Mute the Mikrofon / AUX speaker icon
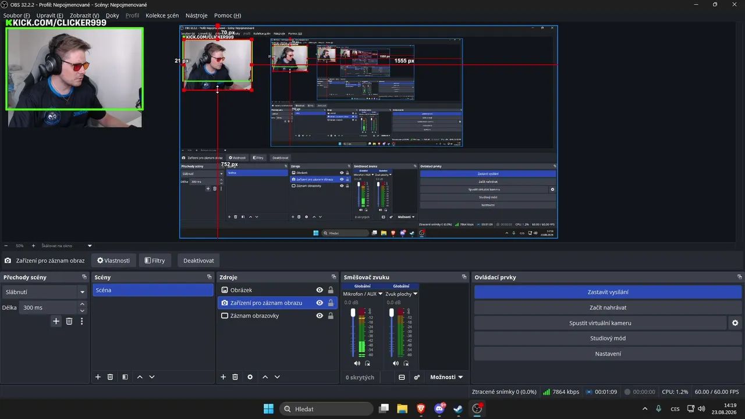The image size is (745, 419). click(x=357, y=363)
